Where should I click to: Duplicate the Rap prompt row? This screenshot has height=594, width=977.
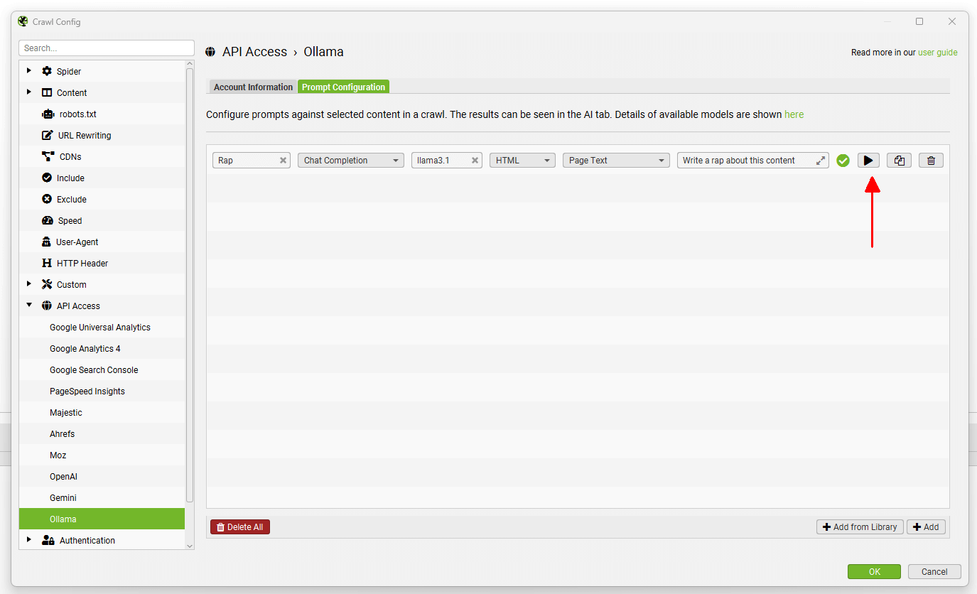point(899,161)
